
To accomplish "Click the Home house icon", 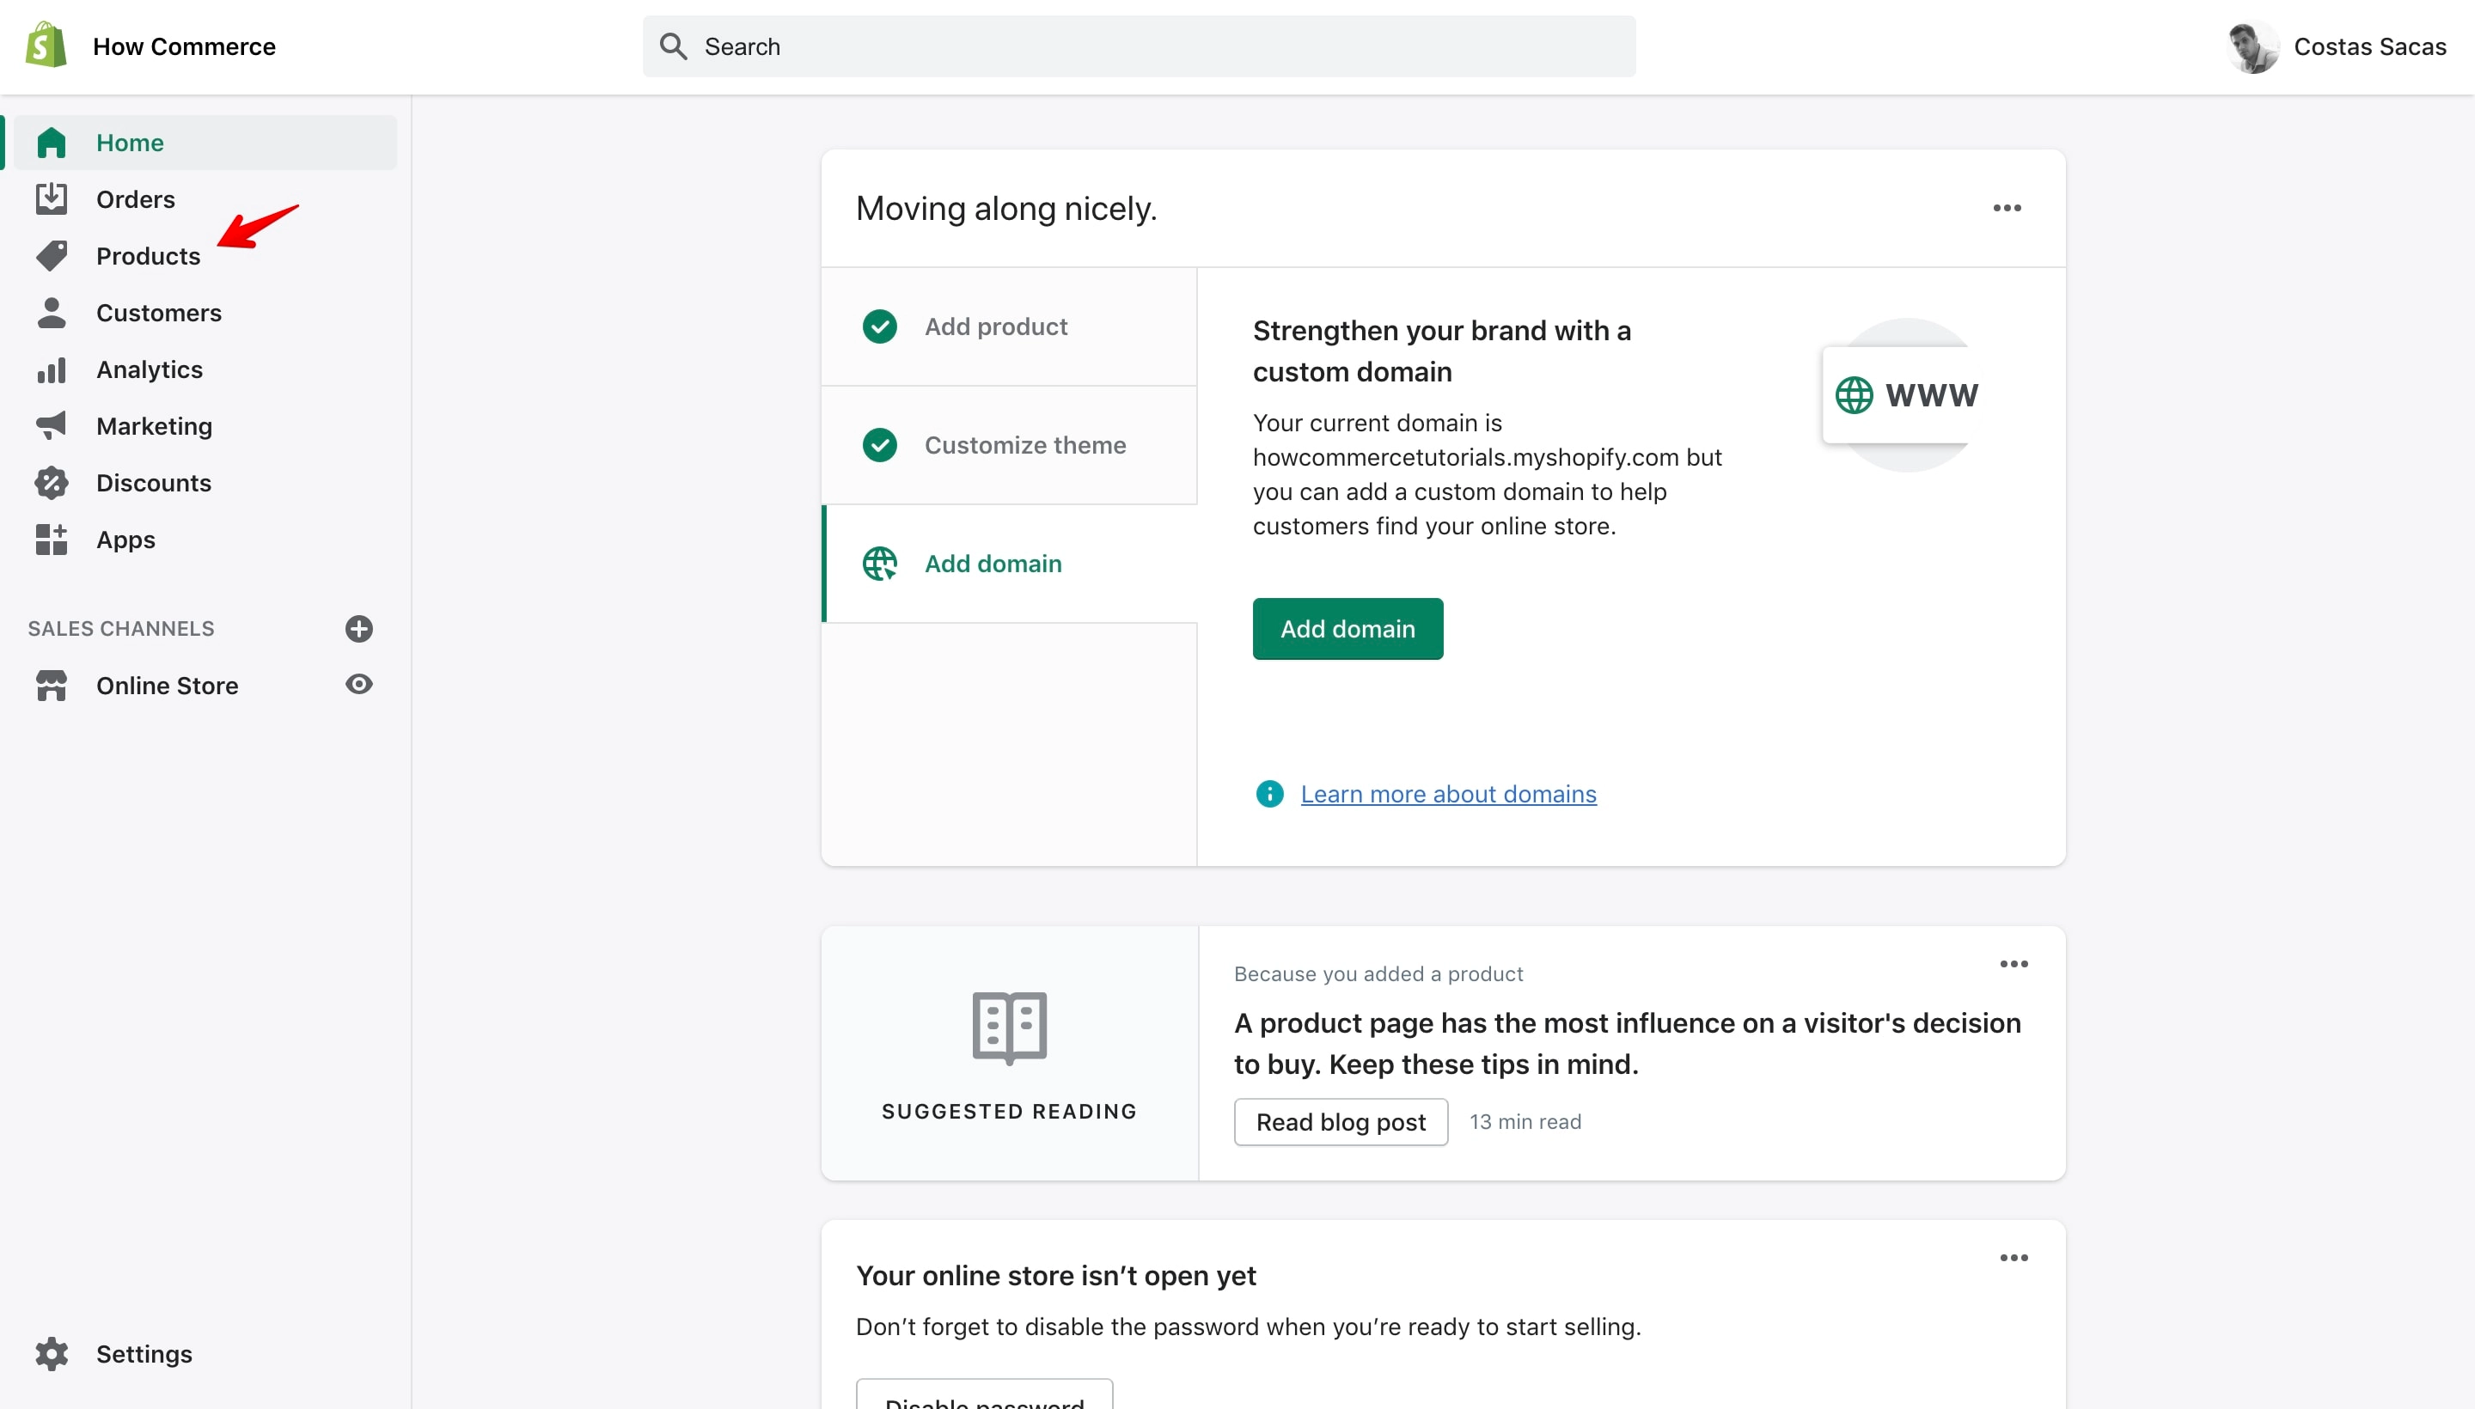I will point(52,143).
